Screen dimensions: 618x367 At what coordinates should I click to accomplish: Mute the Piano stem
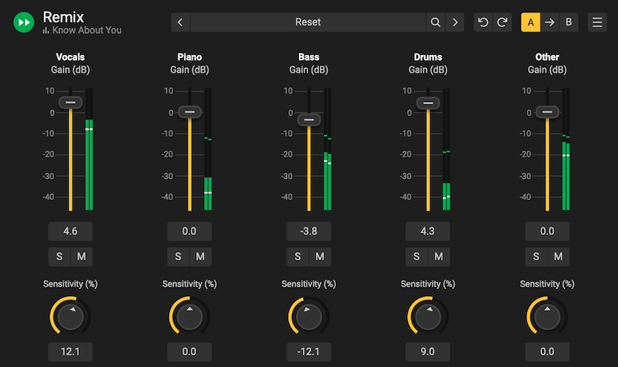click(200, 257)
